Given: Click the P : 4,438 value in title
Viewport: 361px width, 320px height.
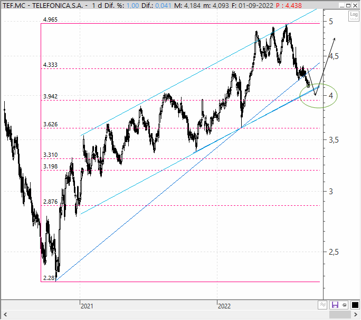Looking at the screenshot, I should (289, 5).
